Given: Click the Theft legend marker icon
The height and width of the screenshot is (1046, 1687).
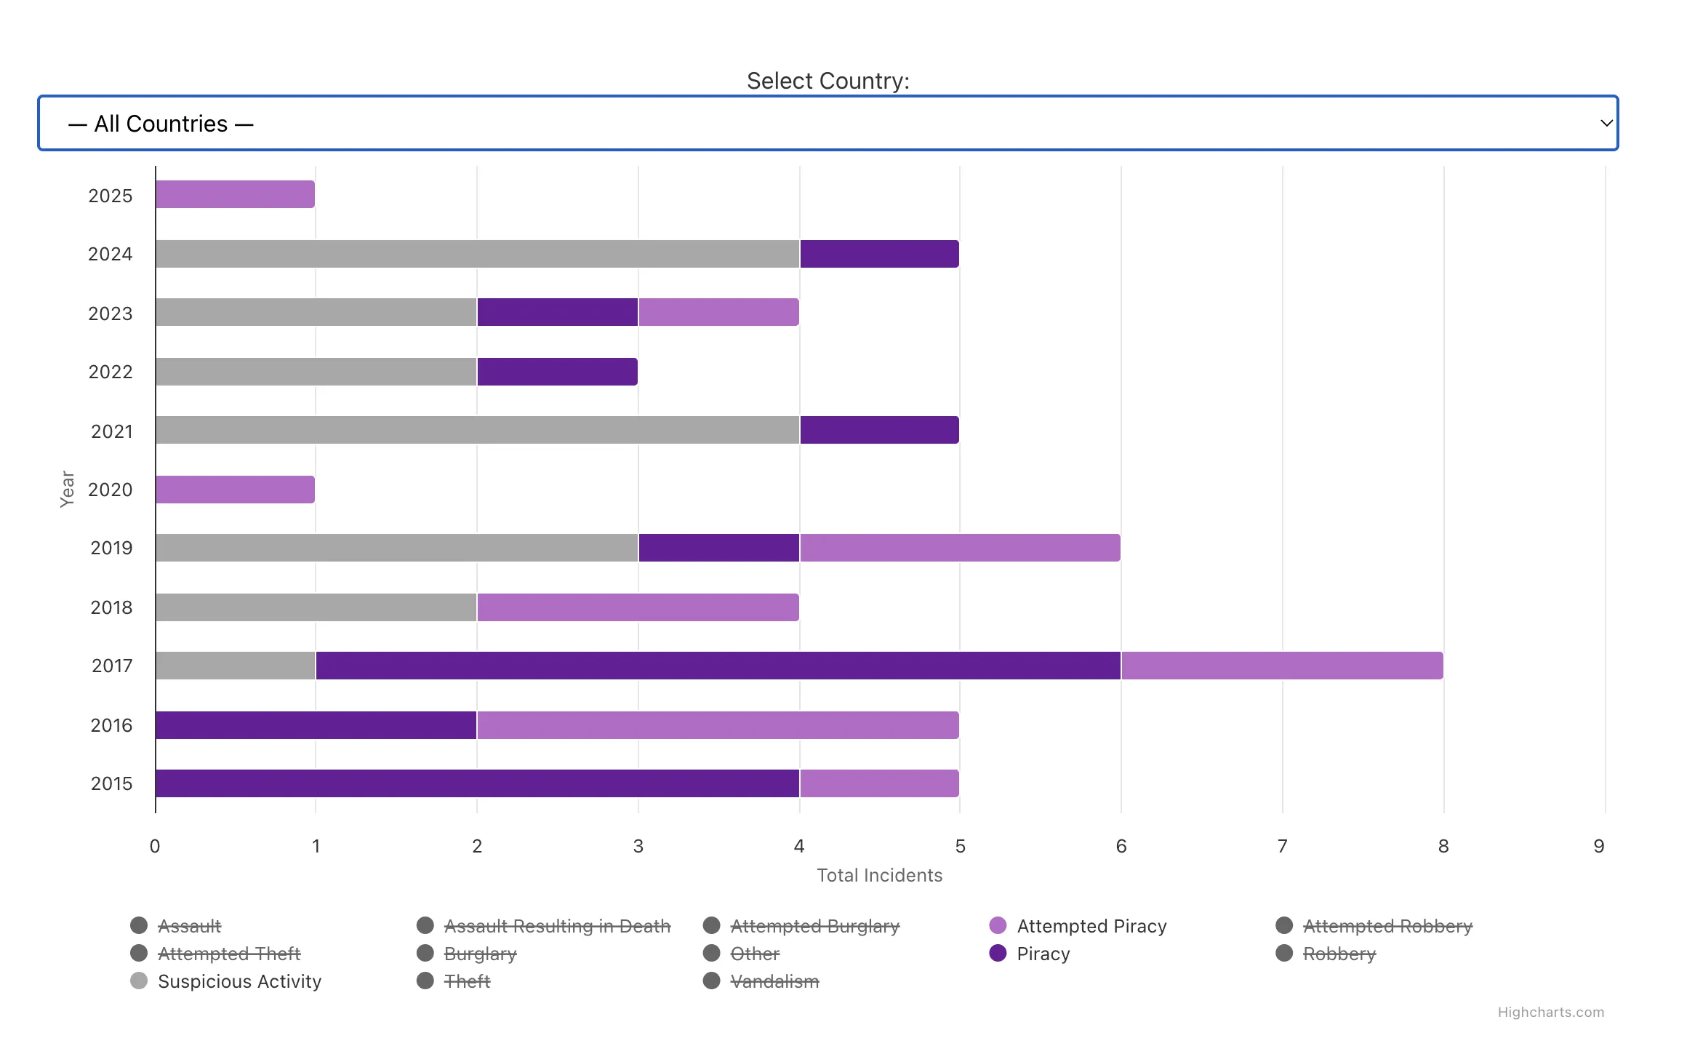Looking at the screenshot, I should (425, 981).
